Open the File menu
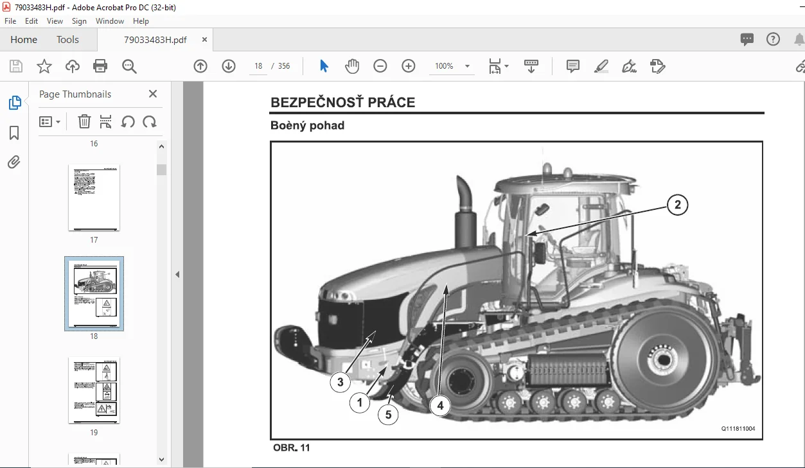The height and width of the screenshot is (468, 805). pyautogui.click(x=10, y=21)
